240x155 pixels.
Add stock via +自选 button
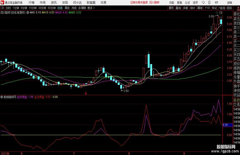coord(222,8)
